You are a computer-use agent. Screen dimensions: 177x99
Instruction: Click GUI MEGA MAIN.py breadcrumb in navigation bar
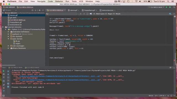point(25,7)
